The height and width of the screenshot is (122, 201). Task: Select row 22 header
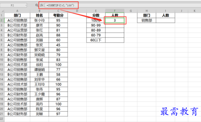[2, 119]
